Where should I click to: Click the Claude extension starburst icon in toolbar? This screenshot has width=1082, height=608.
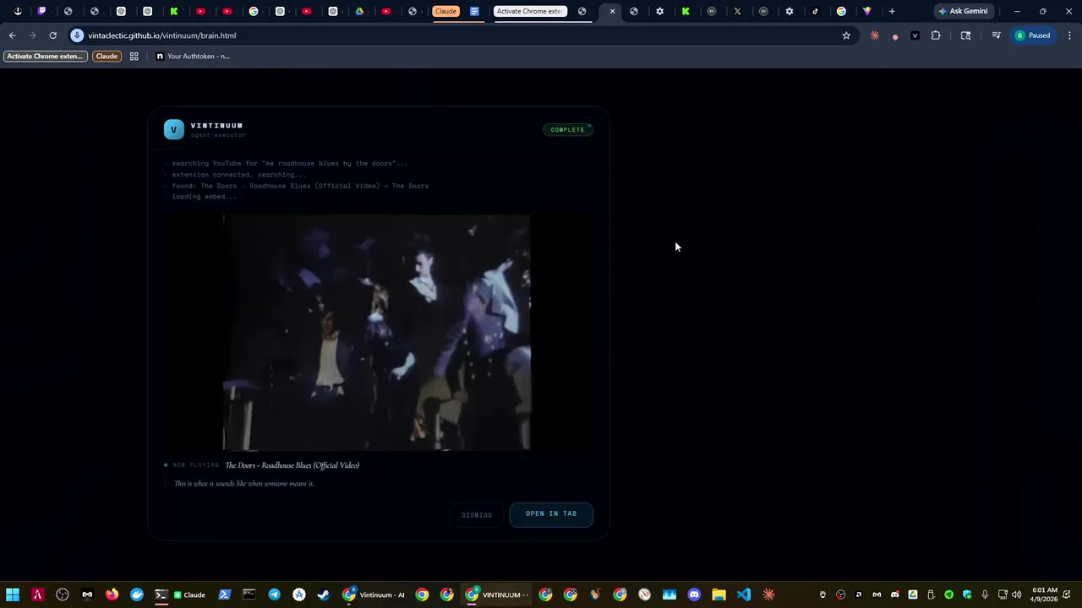point(875,35)
